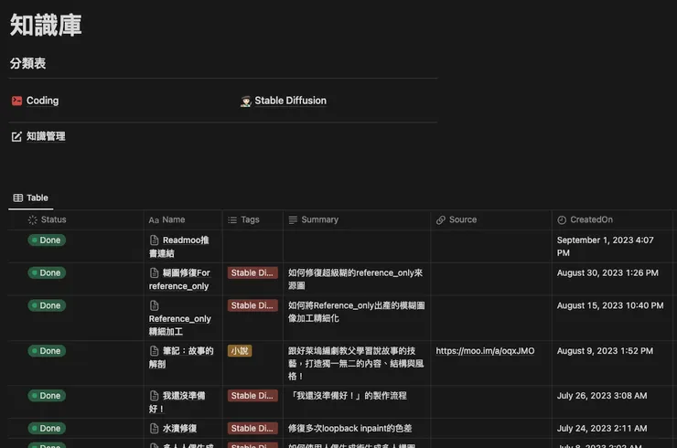
Task: Click the Done status for Reference_only精細加工 row
Action: pos(47,305)
